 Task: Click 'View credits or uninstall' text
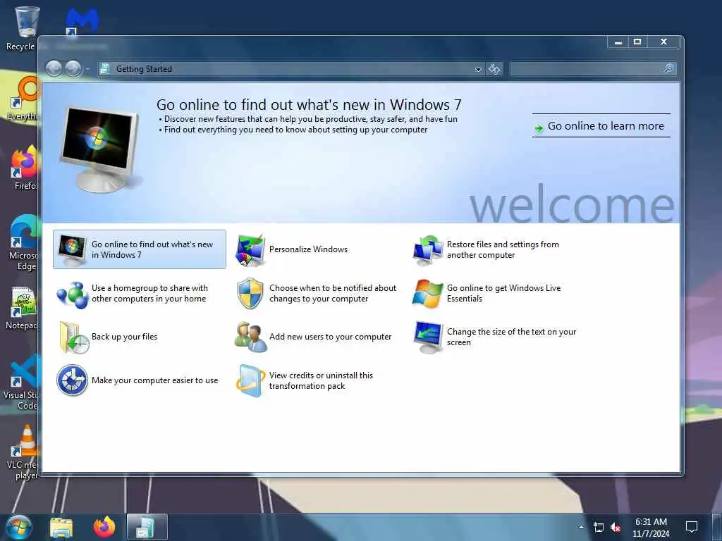pyautogui.click(x=321, y=380)
